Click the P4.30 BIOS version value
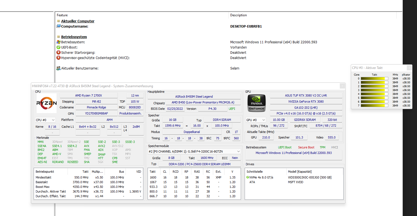Screen dimensions: 417x216 pyautogui.click(x=213, y=109)
